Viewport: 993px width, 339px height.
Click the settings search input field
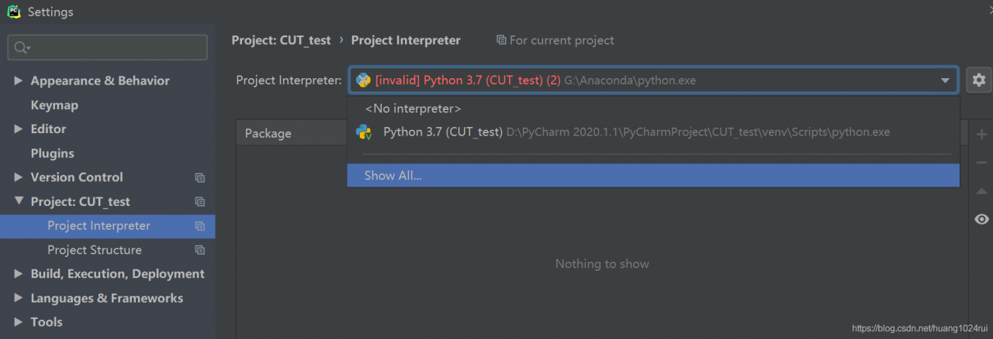(107, 48)
